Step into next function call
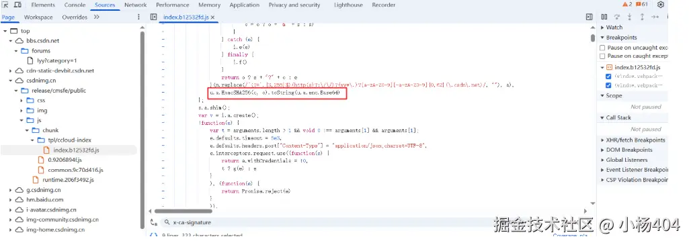Screen dimensions: 689x243 629,17
